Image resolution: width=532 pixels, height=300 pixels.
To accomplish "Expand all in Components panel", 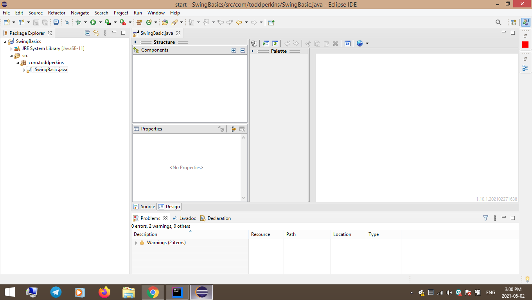I will pyautogui.click(x=234, y=50).
